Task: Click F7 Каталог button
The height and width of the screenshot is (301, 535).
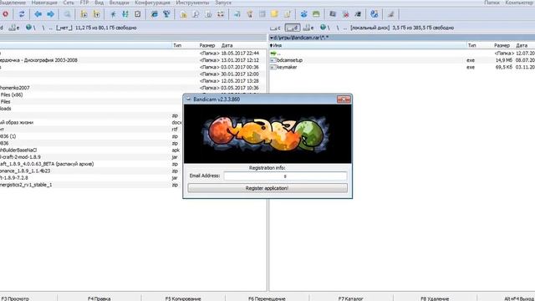Action: click(x=351, y=298)
